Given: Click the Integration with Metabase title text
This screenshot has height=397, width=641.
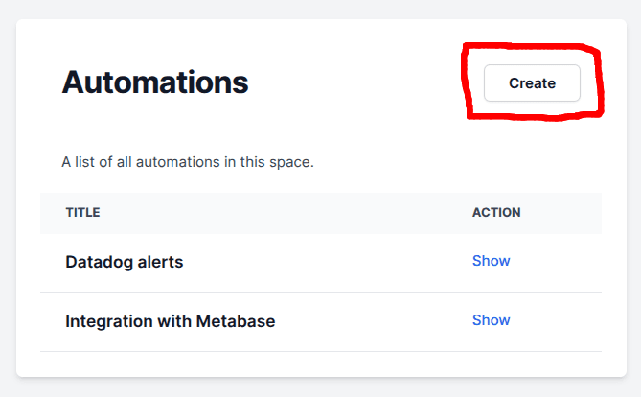Looking at the screenshot, I should (x=170, y=321).
